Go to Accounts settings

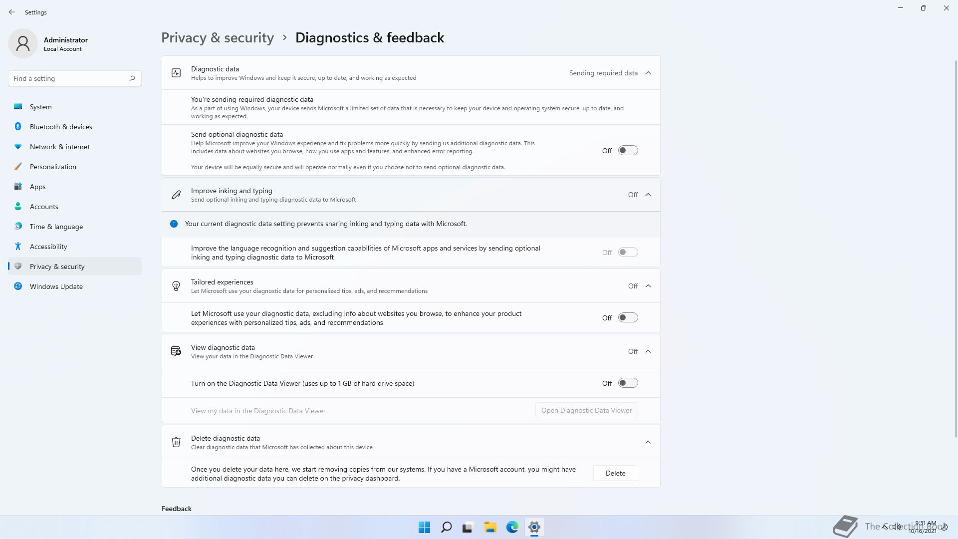[75, 207]
